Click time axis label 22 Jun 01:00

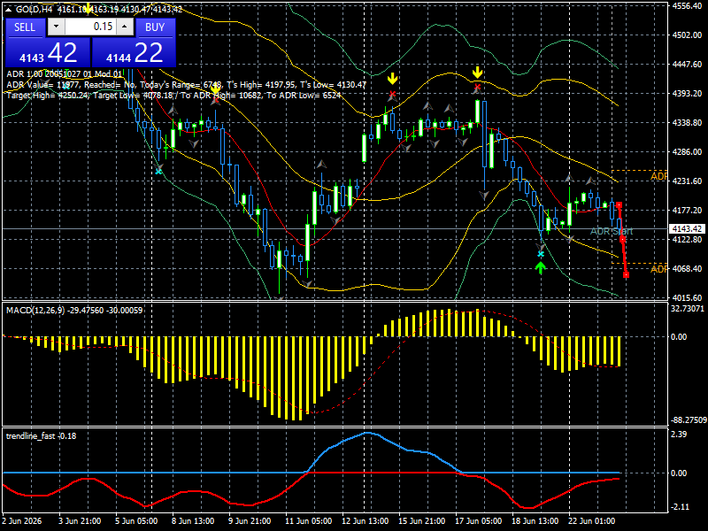591,521
